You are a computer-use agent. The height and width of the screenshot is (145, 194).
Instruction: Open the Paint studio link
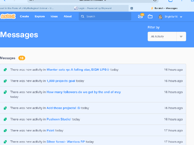[51, 130]
